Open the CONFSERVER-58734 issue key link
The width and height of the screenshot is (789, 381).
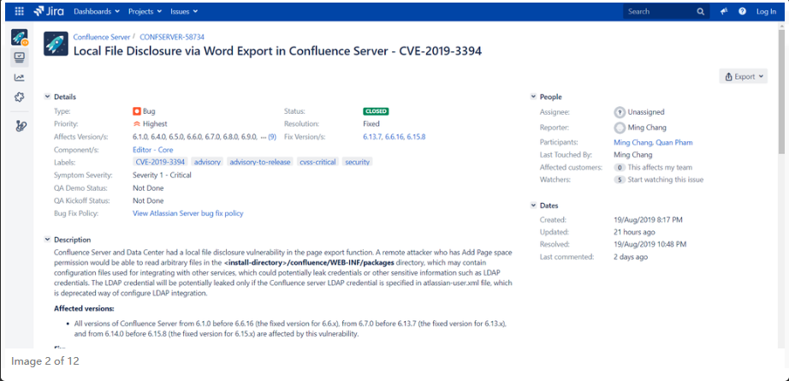pos(172,37)
